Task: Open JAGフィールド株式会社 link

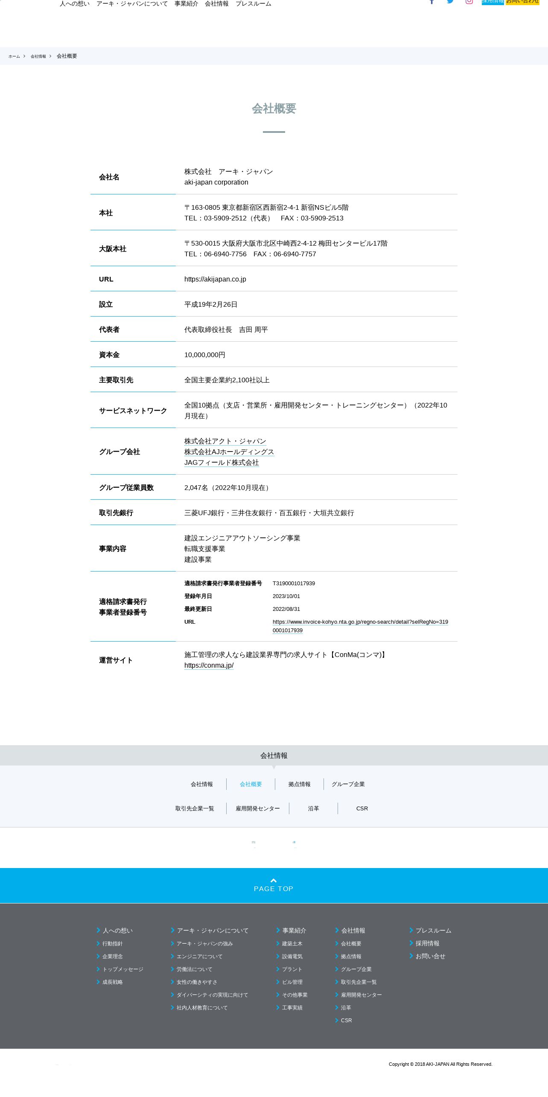Action: [222, 463]
